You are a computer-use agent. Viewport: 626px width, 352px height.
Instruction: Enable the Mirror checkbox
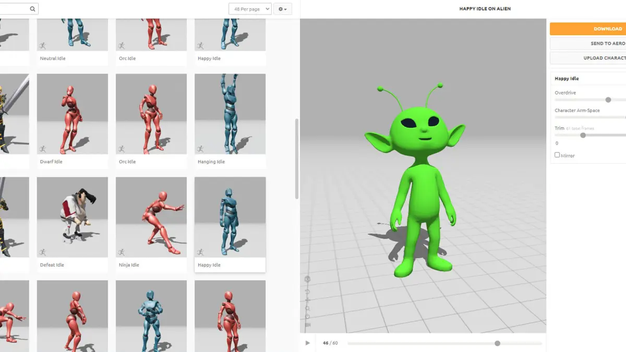557,155
